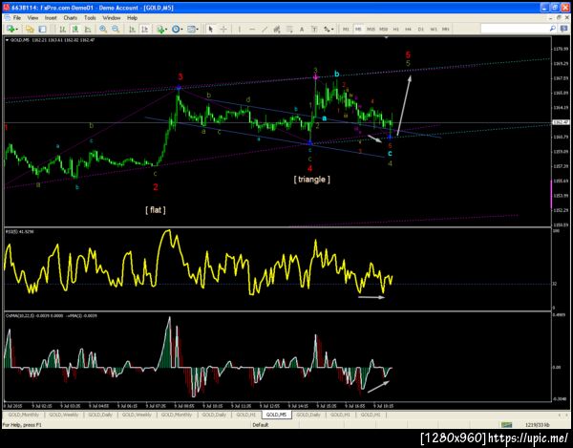Switch to the H4 timeframe
The height and width of the screenshot is (448, 573).
(408, 30)
